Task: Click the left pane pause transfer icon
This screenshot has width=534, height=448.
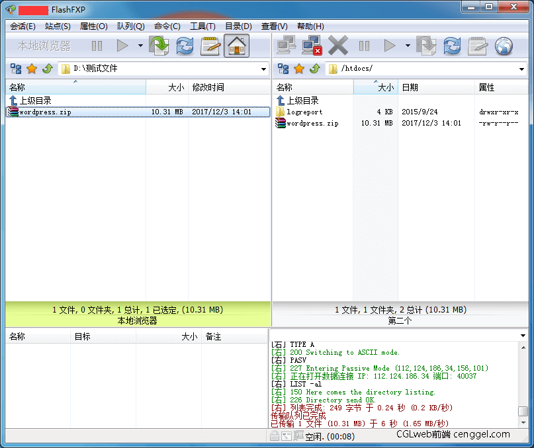Action: click(x=97, y=46)
